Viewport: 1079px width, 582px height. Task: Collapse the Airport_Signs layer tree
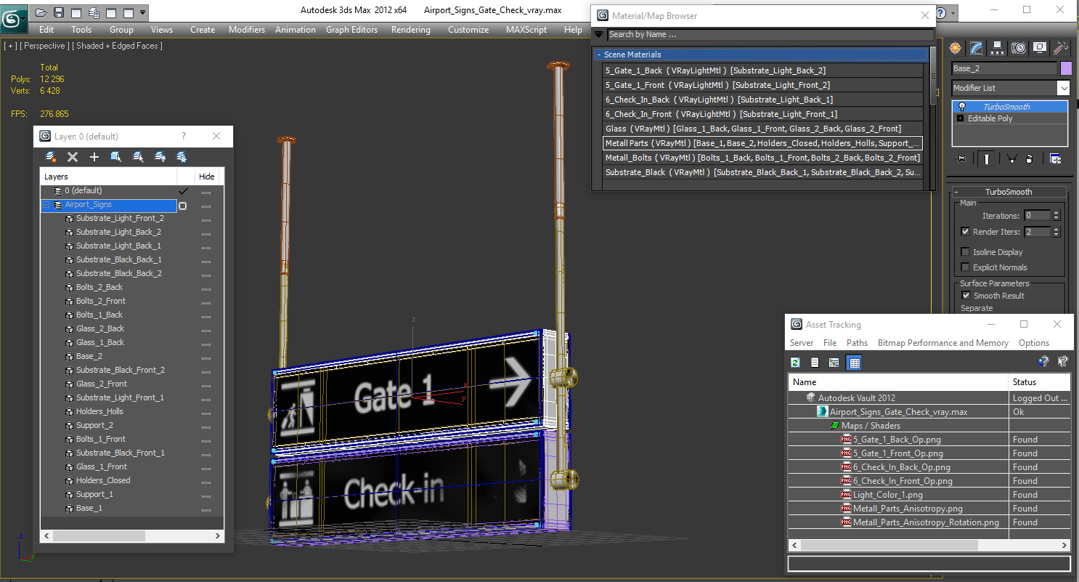coord(46,205)
